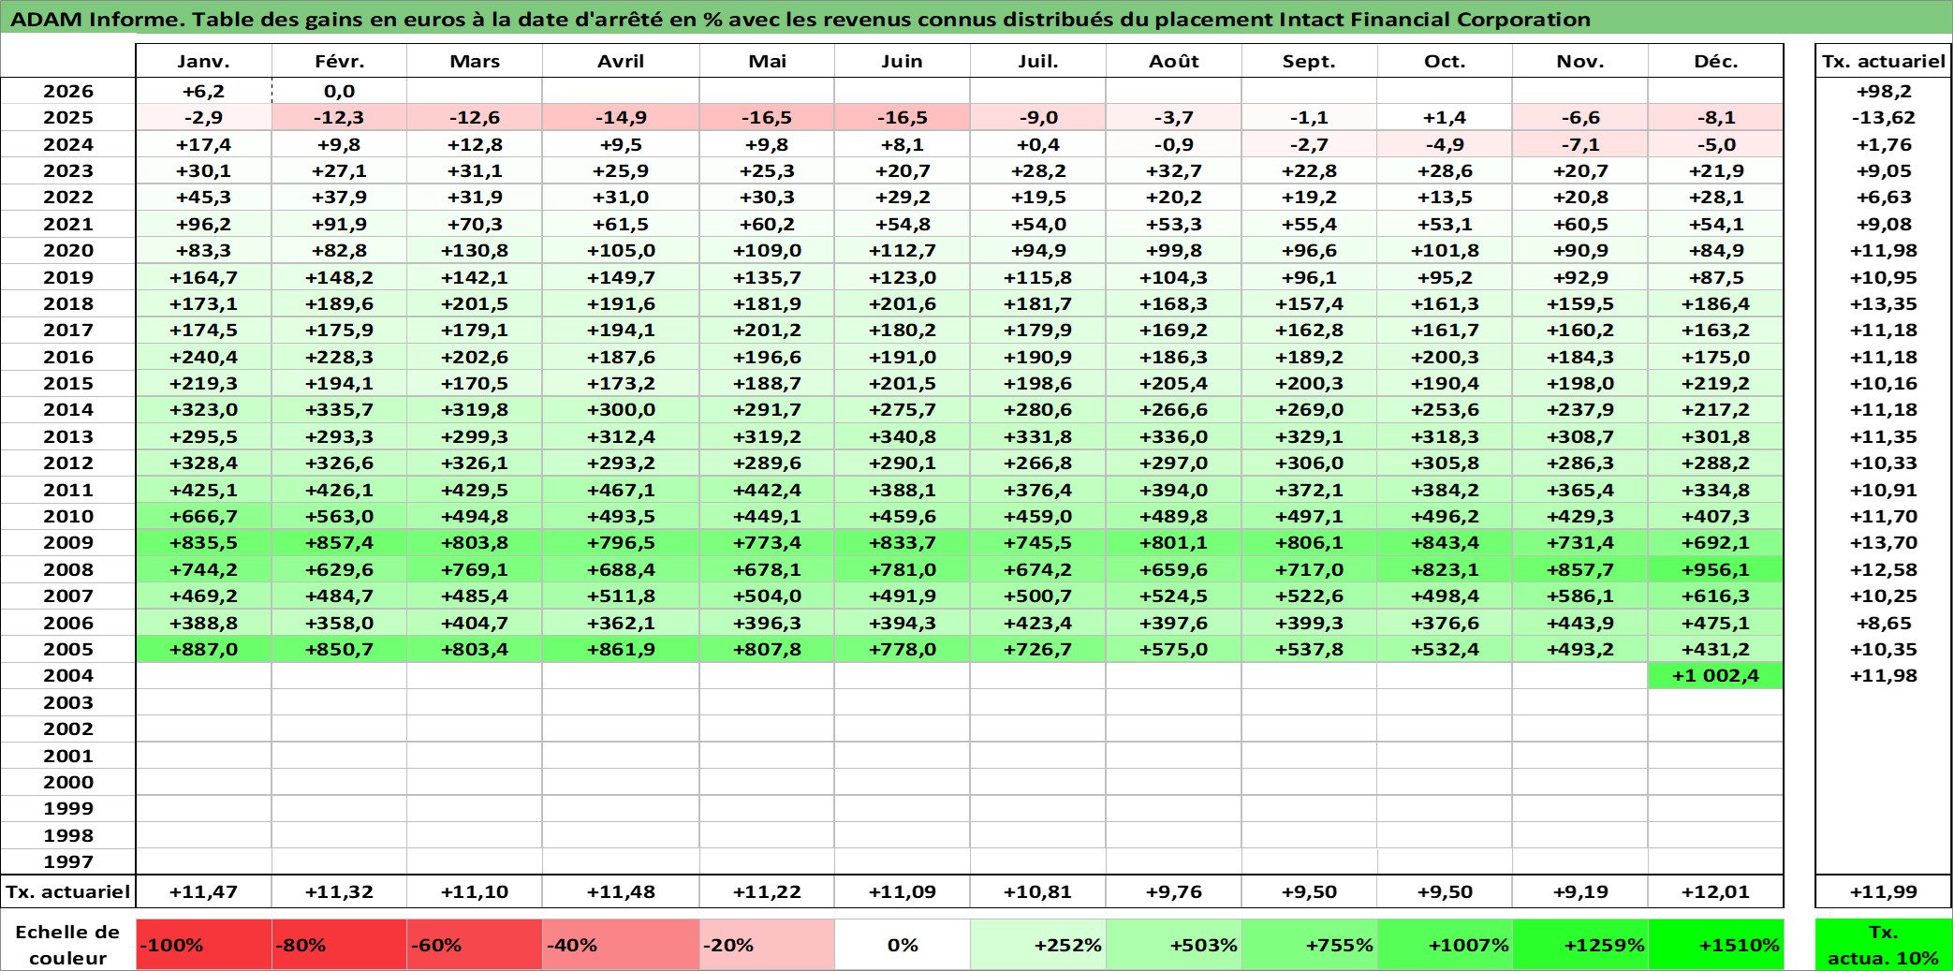1953x971 pixels.
Task: Select the 2026 row label
Action: (68, 91)
